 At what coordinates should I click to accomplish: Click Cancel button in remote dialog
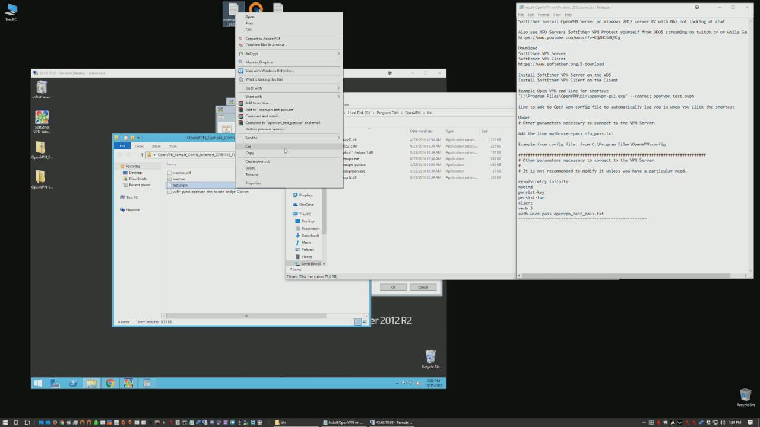[423, 287]
